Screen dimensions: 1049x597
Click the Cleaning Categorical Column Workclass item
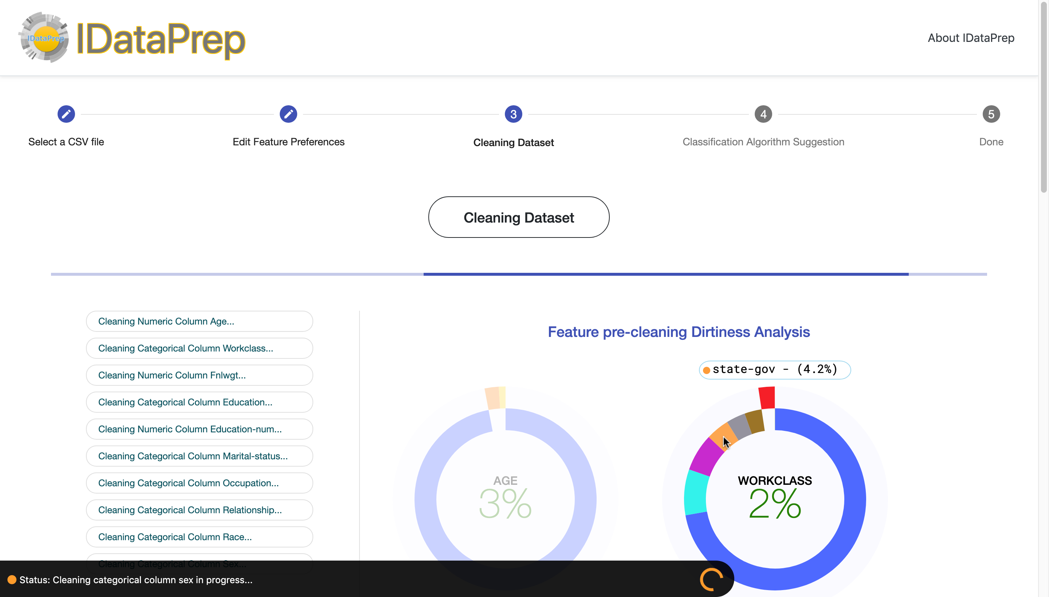[199, 348]
